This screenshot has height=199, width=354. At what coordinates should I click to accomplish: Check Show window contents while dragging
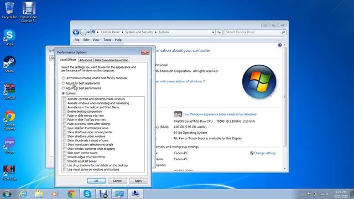(x=65, y=149)
